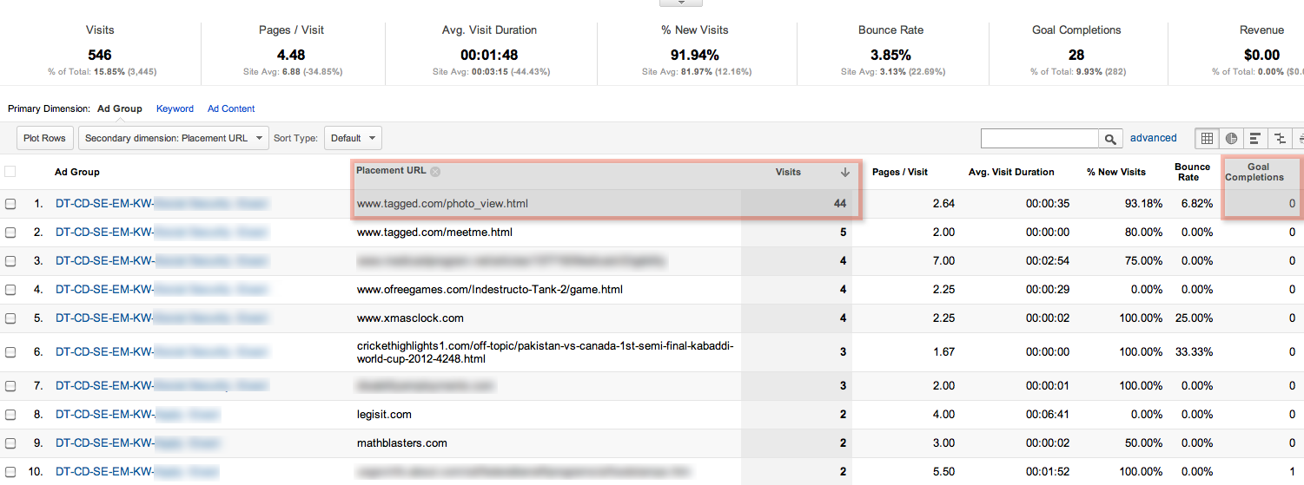Click the magnifier search button

[x=1110, y=139]
